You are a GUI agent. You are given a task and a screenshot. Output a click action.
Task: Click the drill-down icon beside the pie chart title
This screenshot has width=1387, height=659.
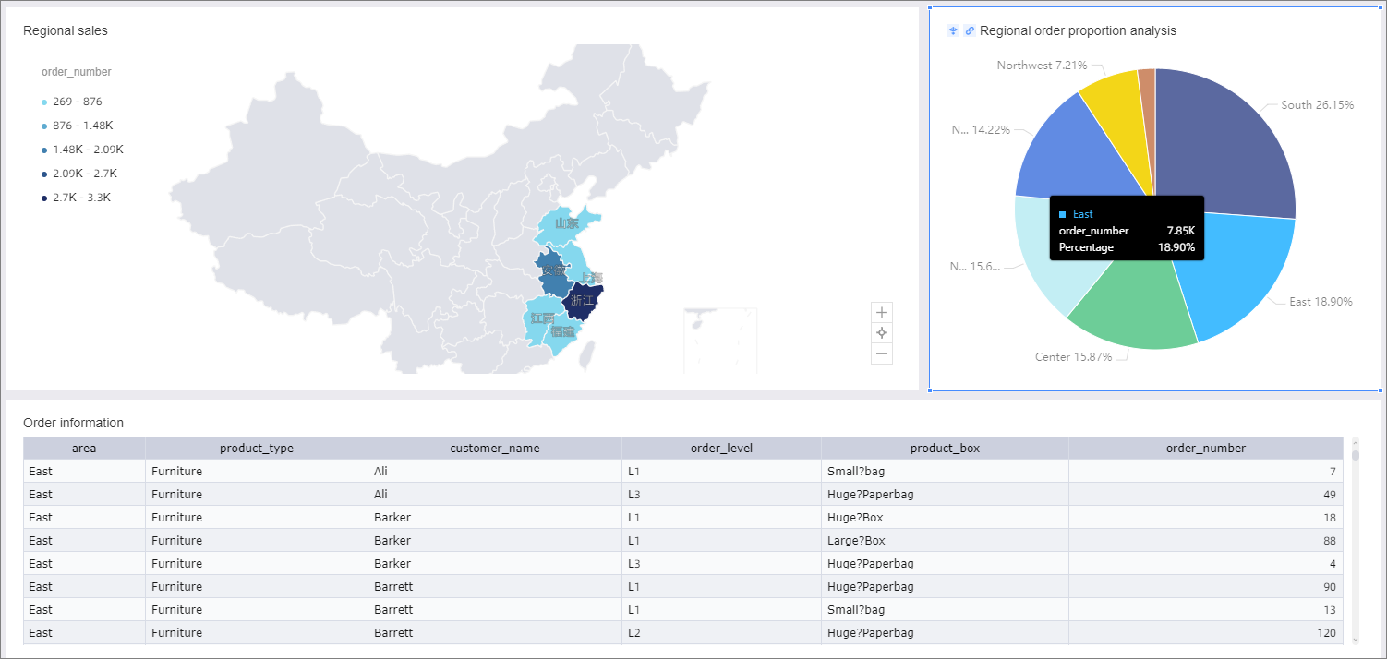[x=953, y=30]
